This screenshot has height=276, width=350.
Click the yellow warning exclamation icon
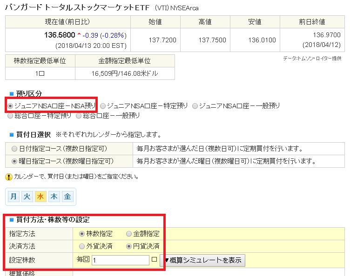8,177
